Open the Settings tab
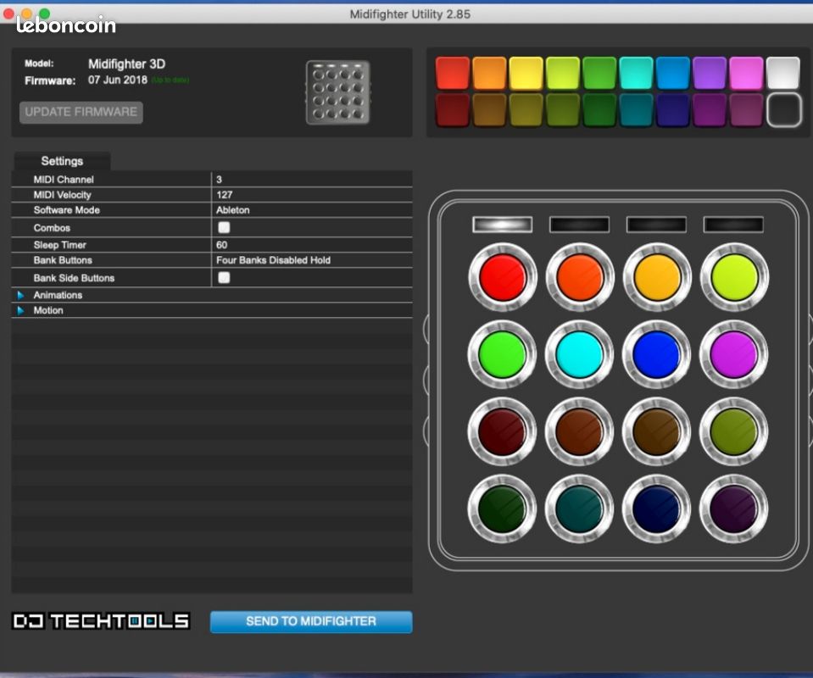 (62, 161)
